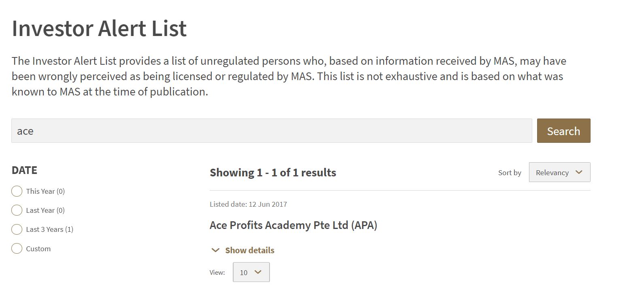
Task: Click the Showing 1 - 1 of 1 results text
Action: [273, 173]
